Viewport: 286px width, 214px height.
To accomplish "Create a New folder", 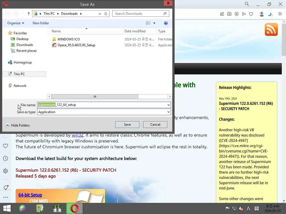I will click(x=41, y=23).
